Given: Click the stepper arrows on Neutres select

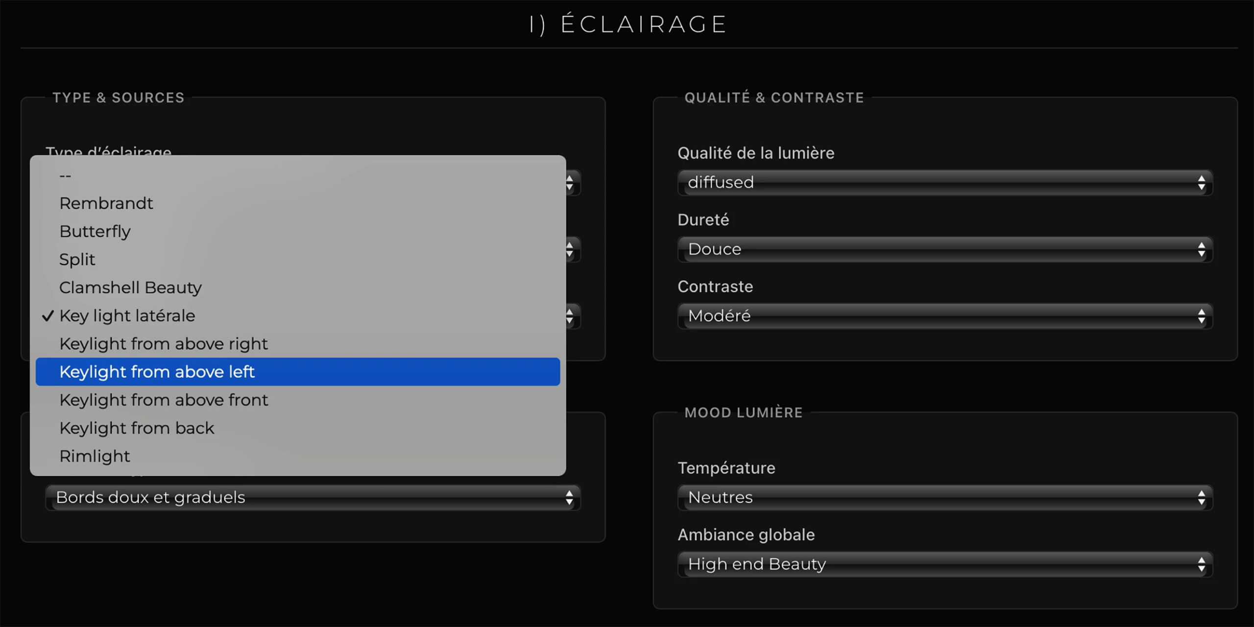Looking at the screenshot, I should 1201,498.
